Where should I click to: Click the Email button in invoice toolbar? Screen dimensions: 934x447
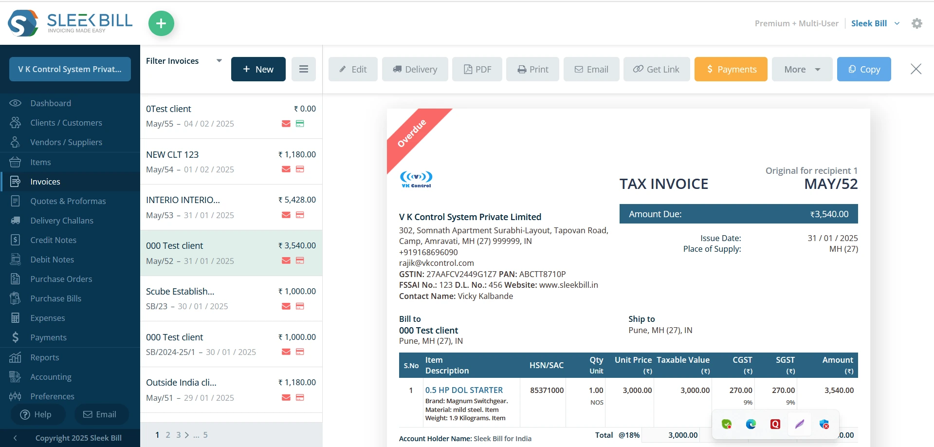591,69
